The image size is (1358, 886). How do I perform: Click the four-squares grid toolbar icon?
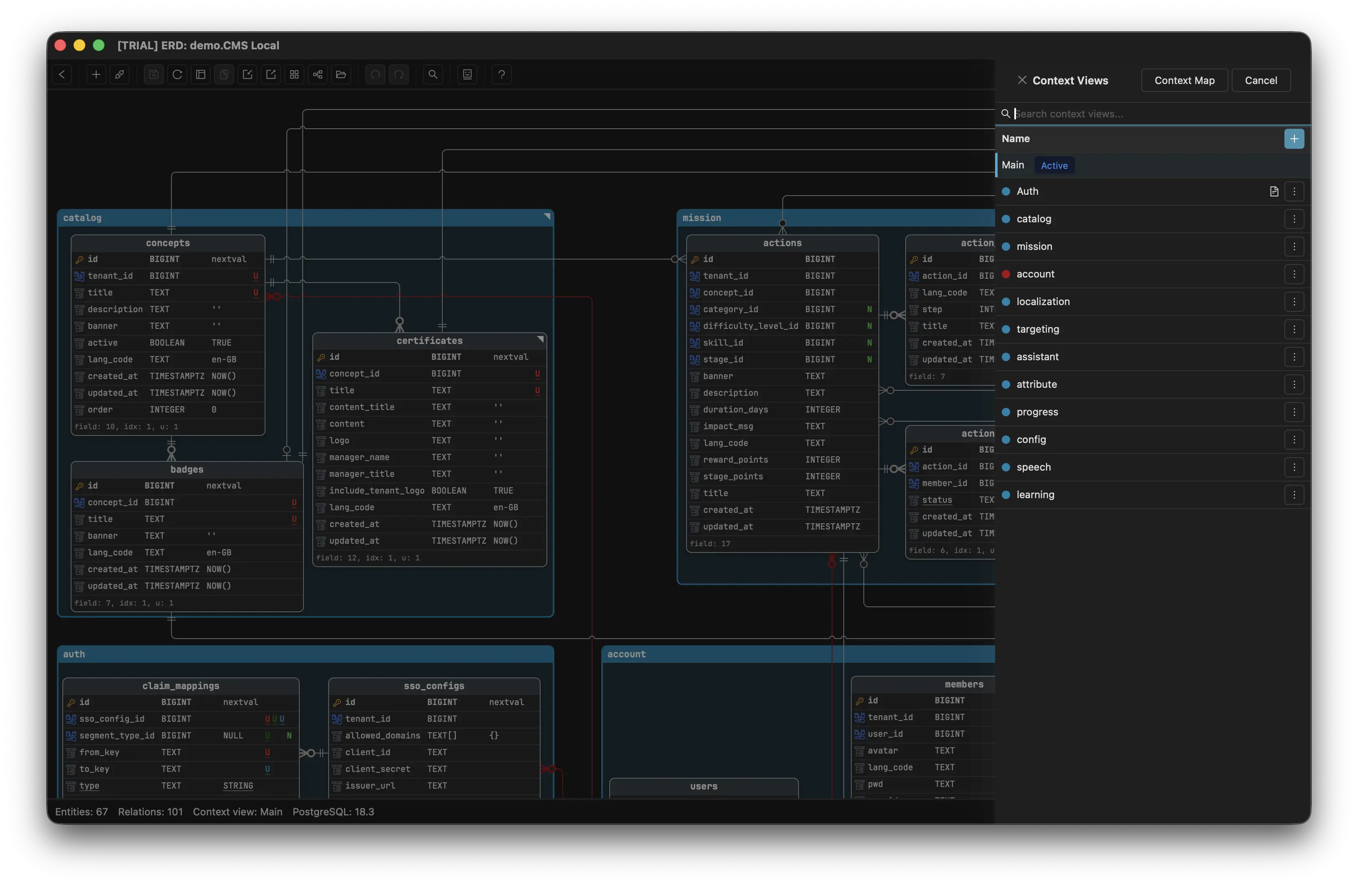294,74
